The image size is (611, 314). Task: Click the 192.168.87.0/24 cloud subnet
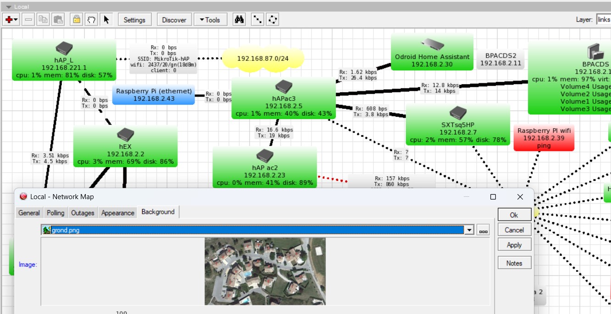[x=263, y=59]
